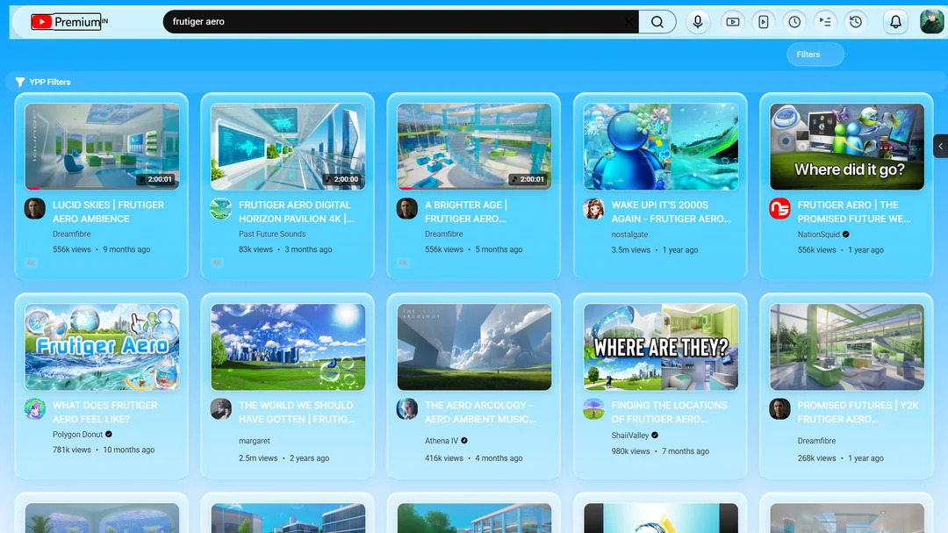The width and height of the screenshot is (948, 533).
Task: Open the account avatar menu
Action: coord(931,22)
